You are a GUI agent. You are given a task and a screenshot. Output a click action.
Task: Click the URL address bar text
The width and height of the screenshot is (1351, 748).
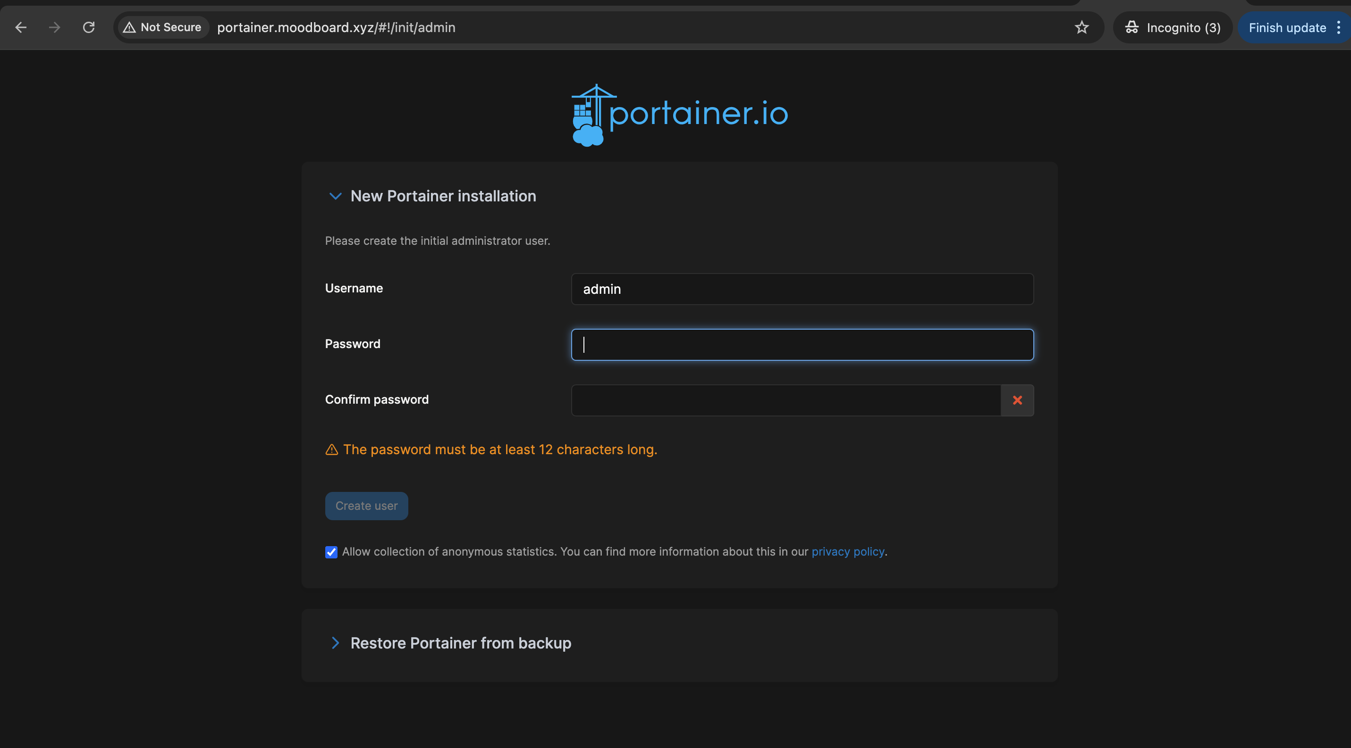coord(336,27)
